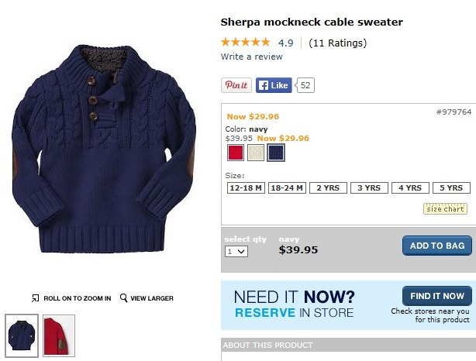Image resolution: width=476 pixels, height=361 pixels.
Task: Show the red sweater thumbnail image
Action: tap(59, 335)
